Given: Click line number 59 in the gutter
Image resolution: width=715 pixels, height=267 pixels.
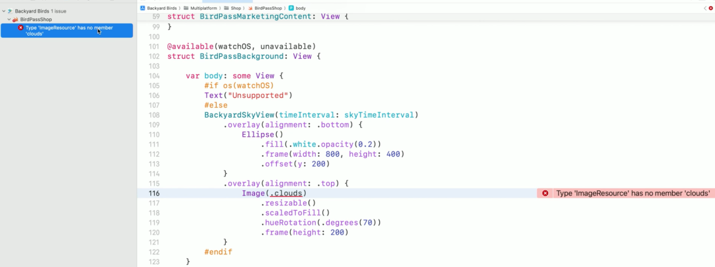Looking at the screenshot, I should point(156,17).
